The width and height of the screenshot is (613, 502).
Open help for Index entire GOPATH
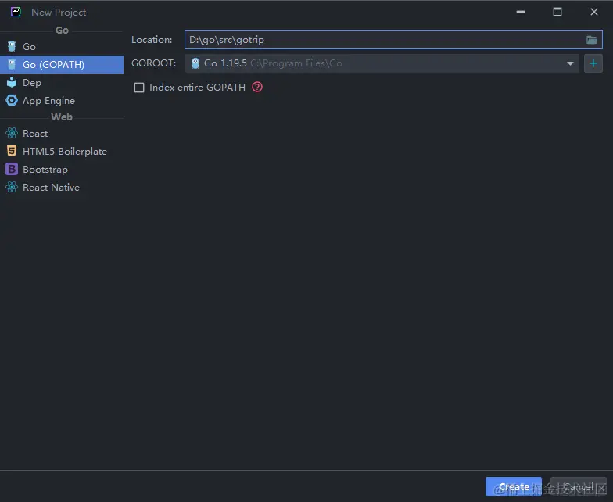point(256,87)
